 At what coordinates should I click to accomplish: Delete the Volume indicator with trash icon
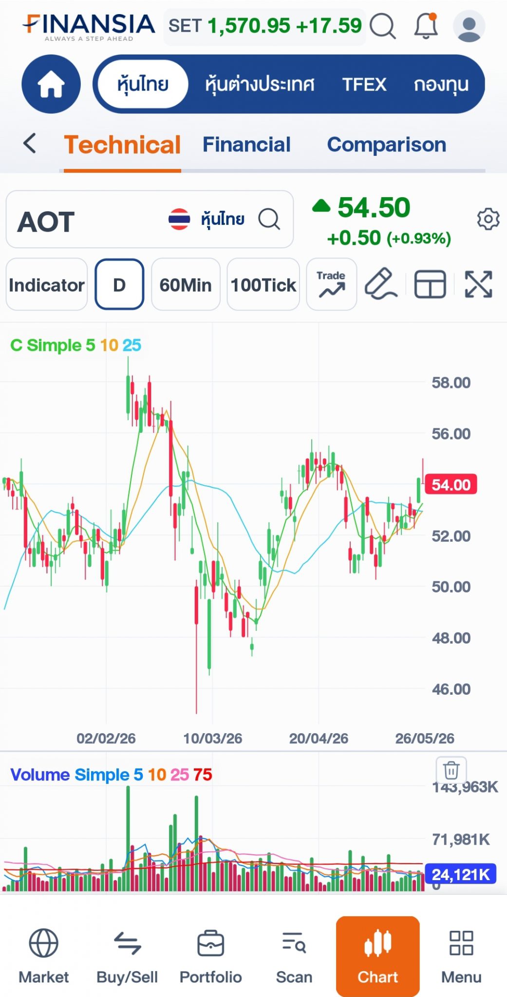tap(451, 770)
